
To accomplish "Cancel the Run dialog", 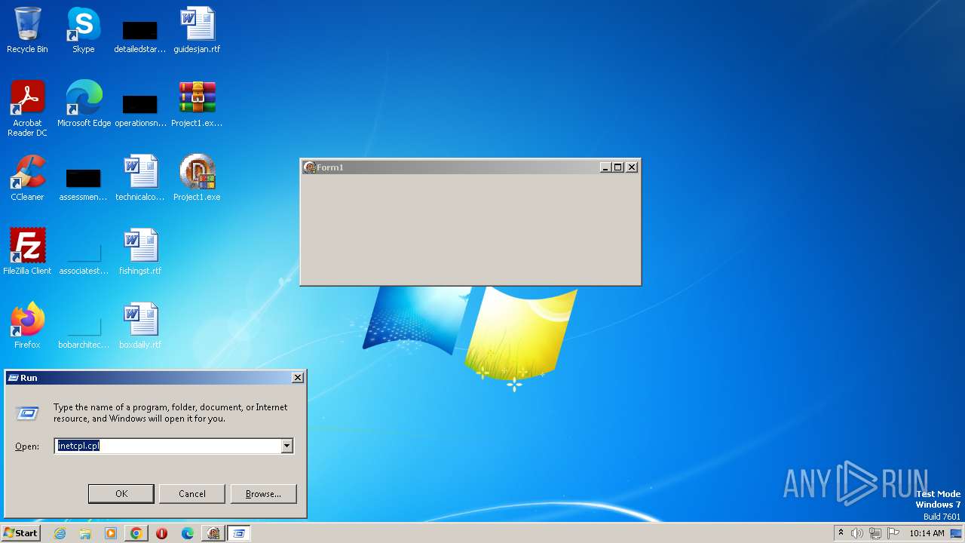I will click(192, 494).
